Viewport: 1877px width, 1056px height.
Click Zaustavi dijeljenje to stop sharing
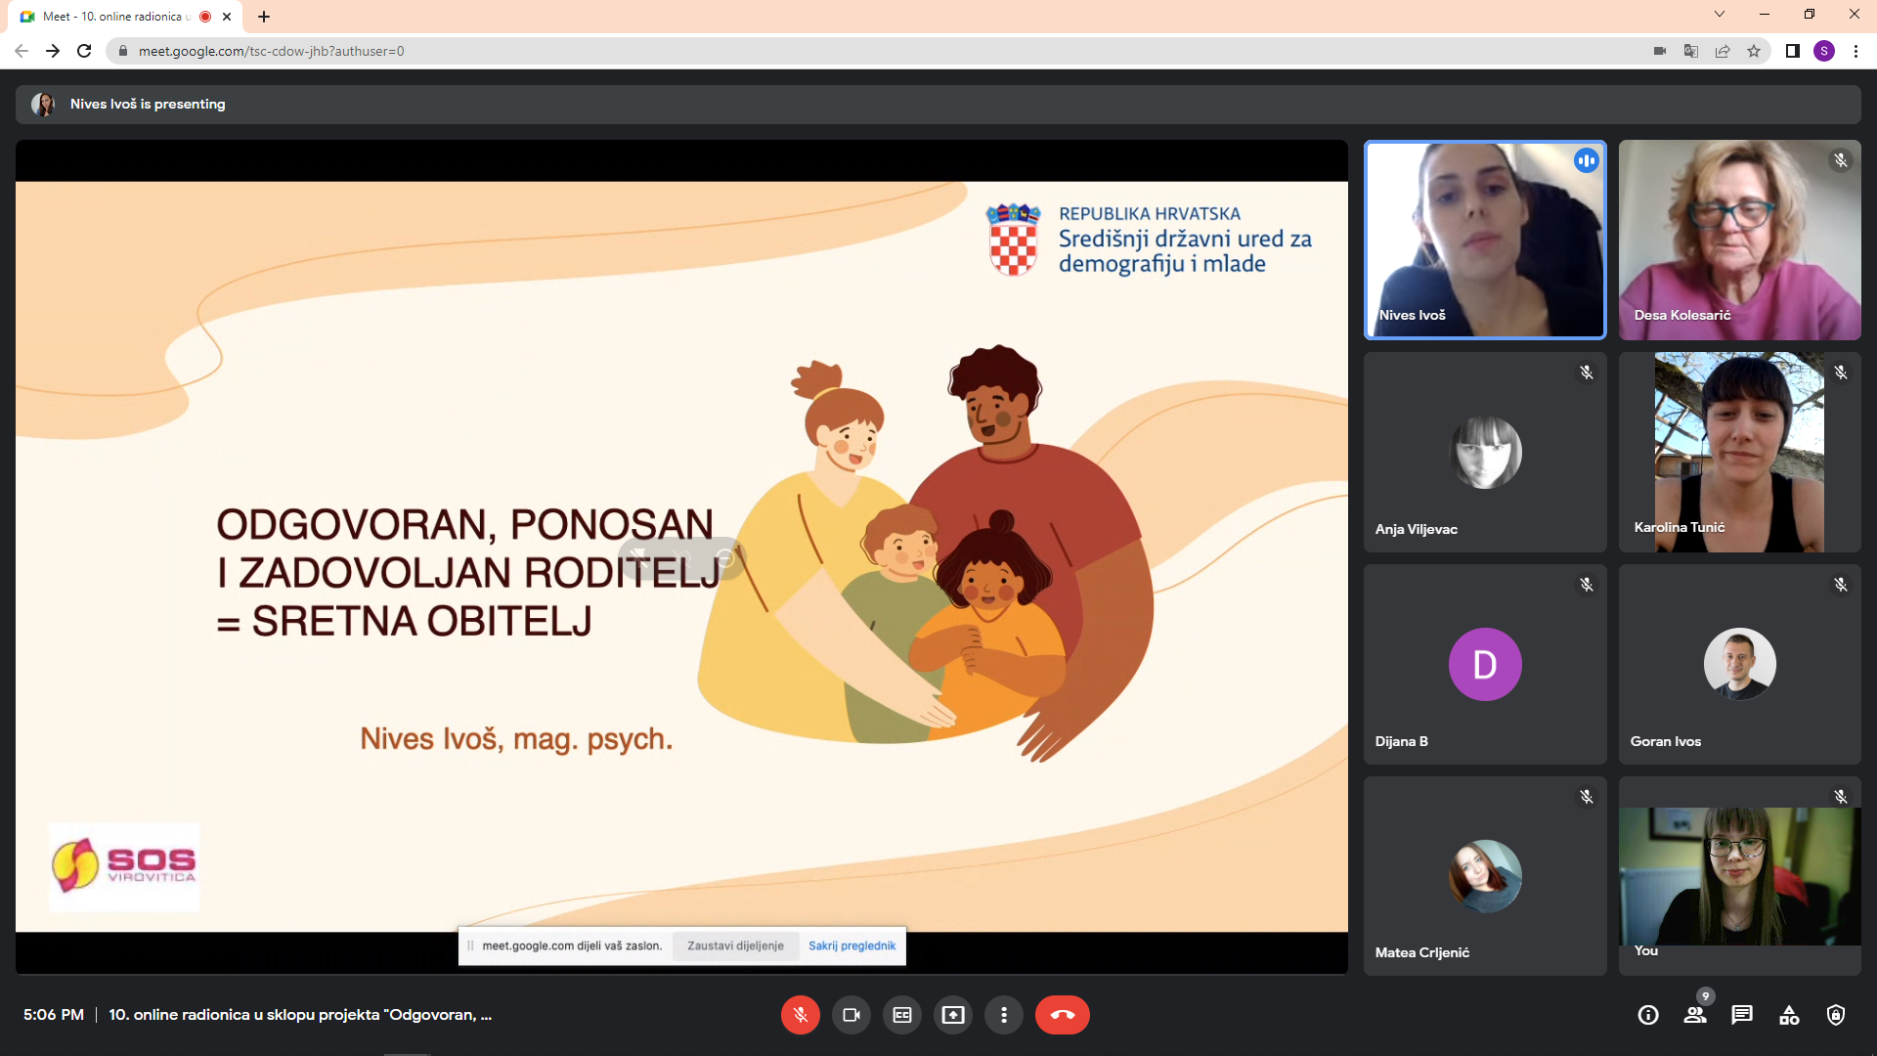[x=735, y=946]
